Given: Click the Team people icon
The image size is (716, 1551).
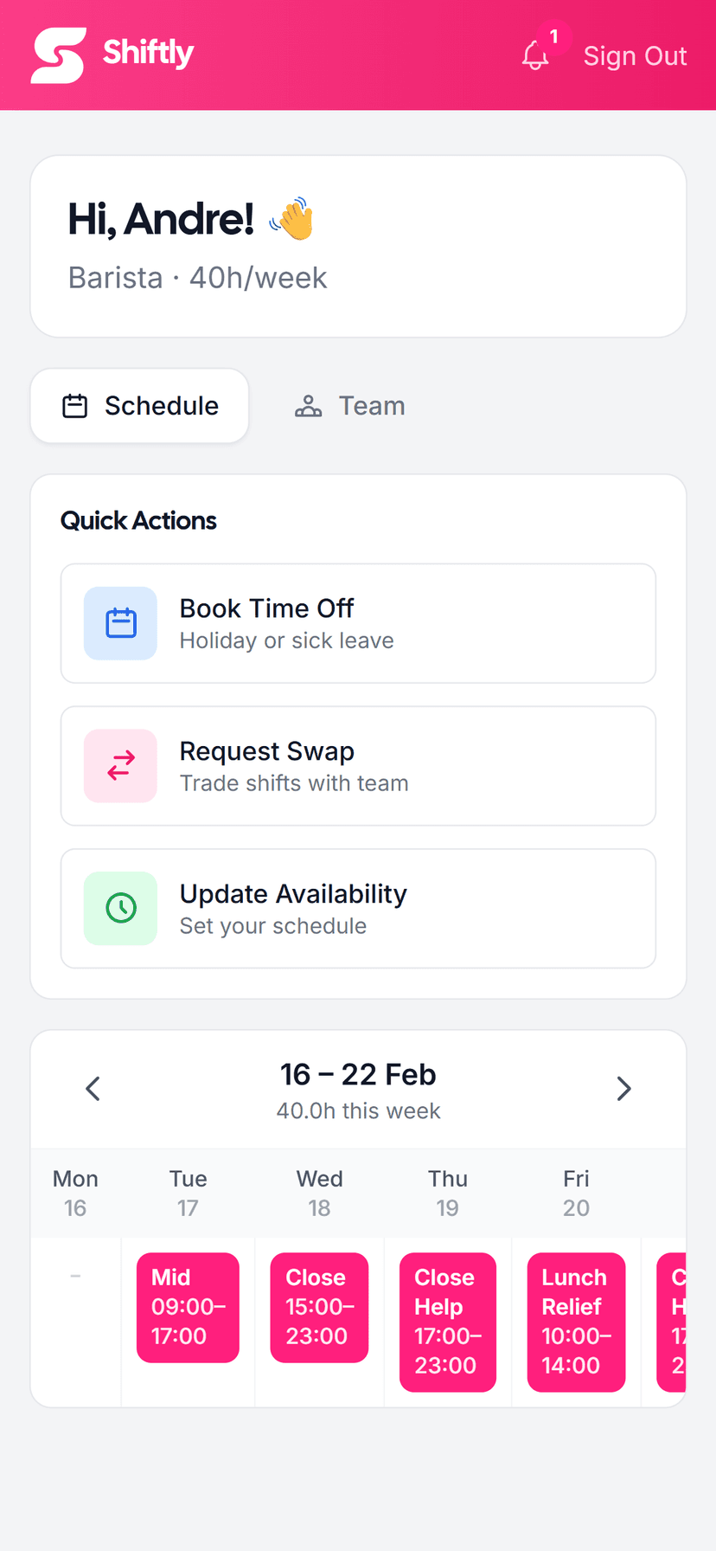Looking at the screenshot, I should (308, 405).
